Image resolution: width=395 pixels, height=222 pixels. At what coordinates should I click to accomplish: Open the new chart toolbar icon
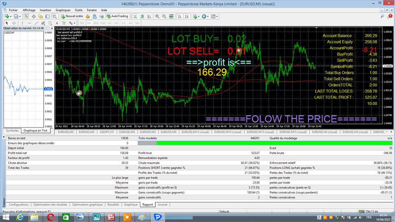coord(7,16)
